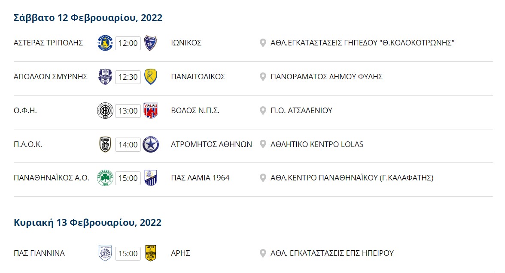505x273 pixels.
Task: Click the Ionikos team crest
Action: pos(150,43)
